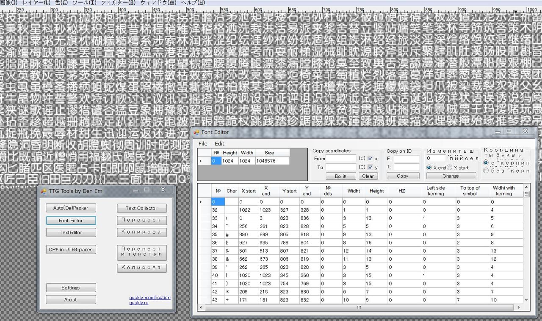The width and height of the screenshot is (542, 321).
Task: Click the Height cell value 1024 in texture table
Action: pos(230,161)
